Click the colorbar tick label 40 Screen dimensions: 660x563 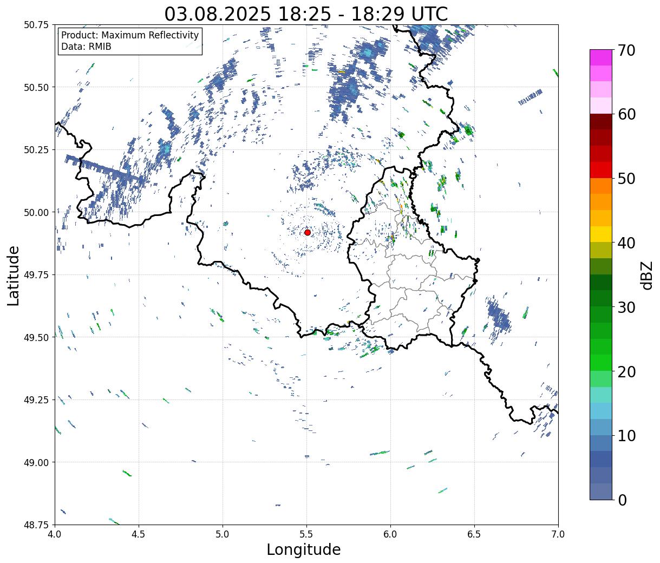[626, 243]
